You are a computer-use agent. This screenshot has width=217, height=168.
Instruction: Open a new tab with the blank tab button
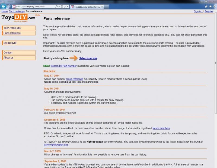[106, 7]
